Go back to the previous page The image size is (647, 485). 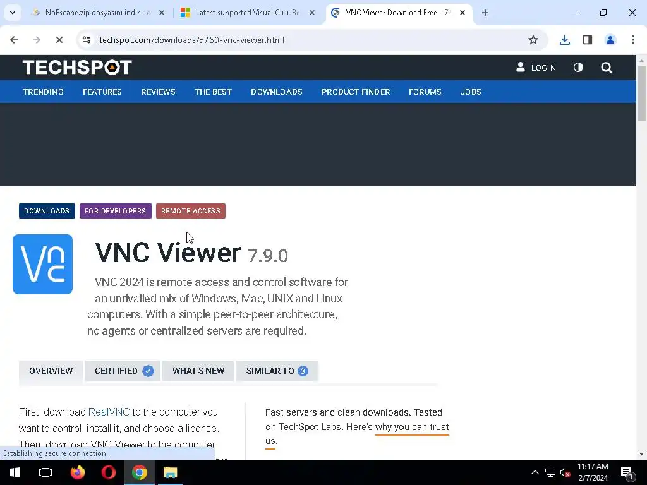[14, 40]
